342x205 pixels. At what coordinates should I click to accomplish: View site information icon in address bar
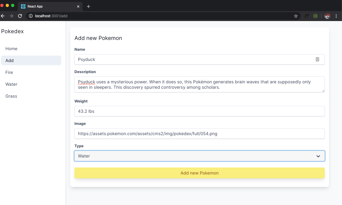click(31, 16)
